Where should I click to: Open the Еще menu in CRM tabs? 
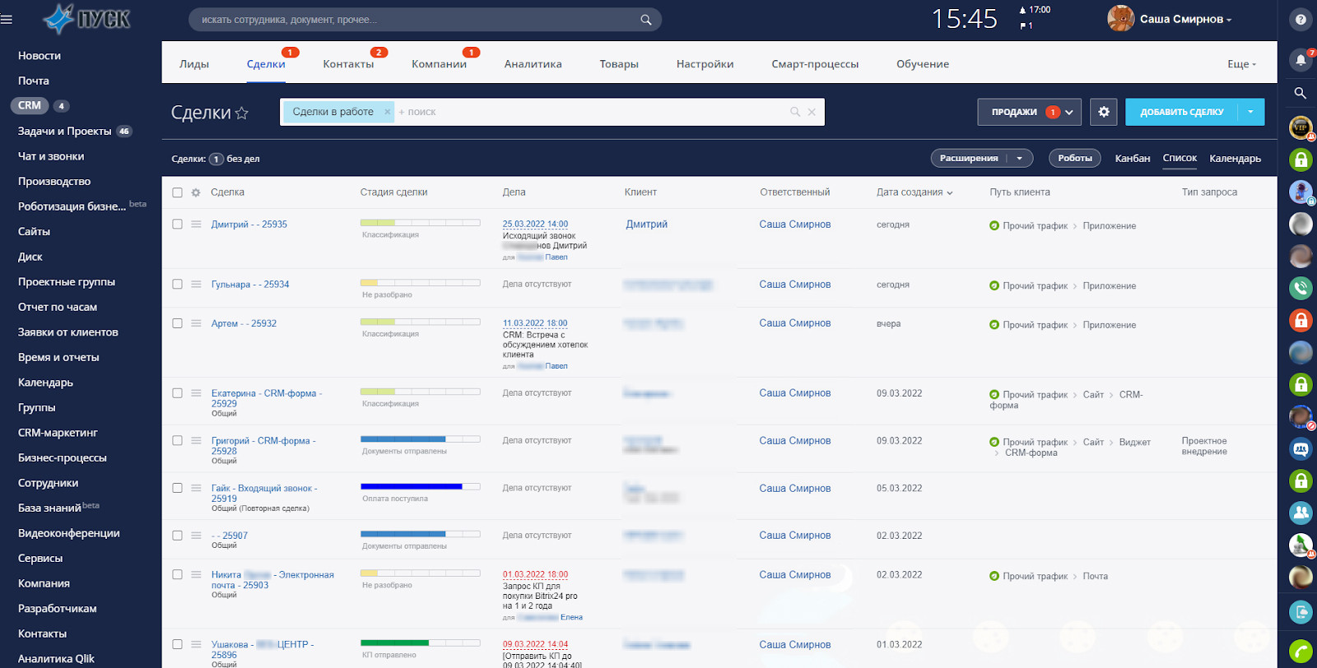point(1241,64)
